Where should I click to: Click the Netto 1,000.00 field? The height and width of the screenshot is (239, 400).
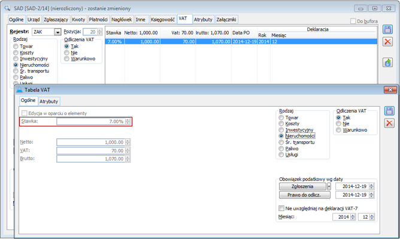(x=91, y=143)
